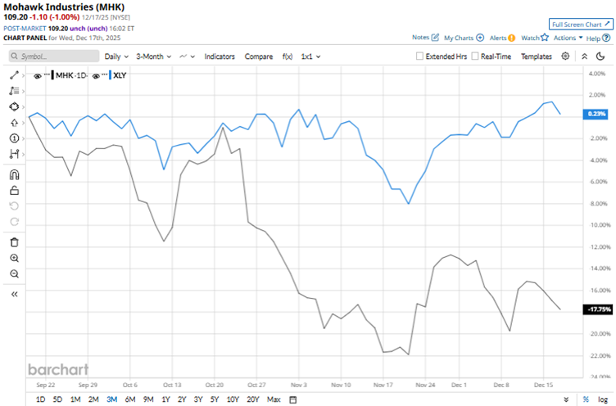Image resolution: width=616 pixels, height=406 pixels.
Task: Zoom in with the magnifier plus
Action: pyautogui.click(x=14, y=258)
